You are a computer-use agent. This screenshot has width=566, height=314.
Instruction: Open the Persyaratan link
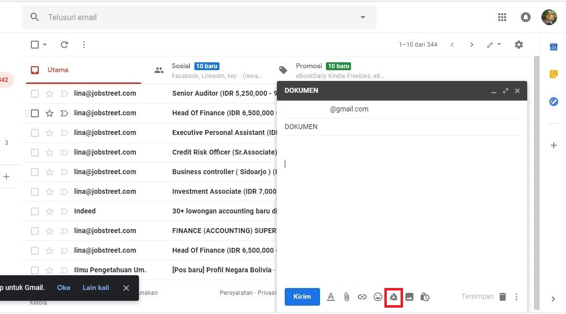tap(236, 293)
